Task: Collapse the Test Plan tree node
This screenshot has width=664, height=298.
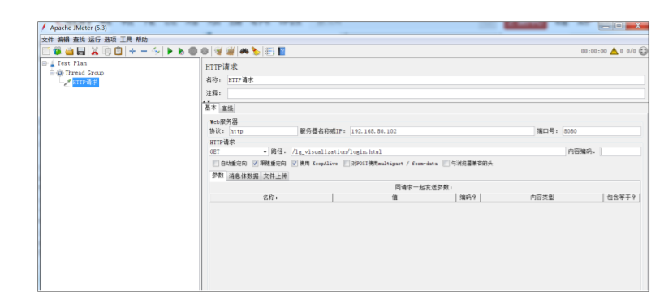Action: click(x=44, y=63)
